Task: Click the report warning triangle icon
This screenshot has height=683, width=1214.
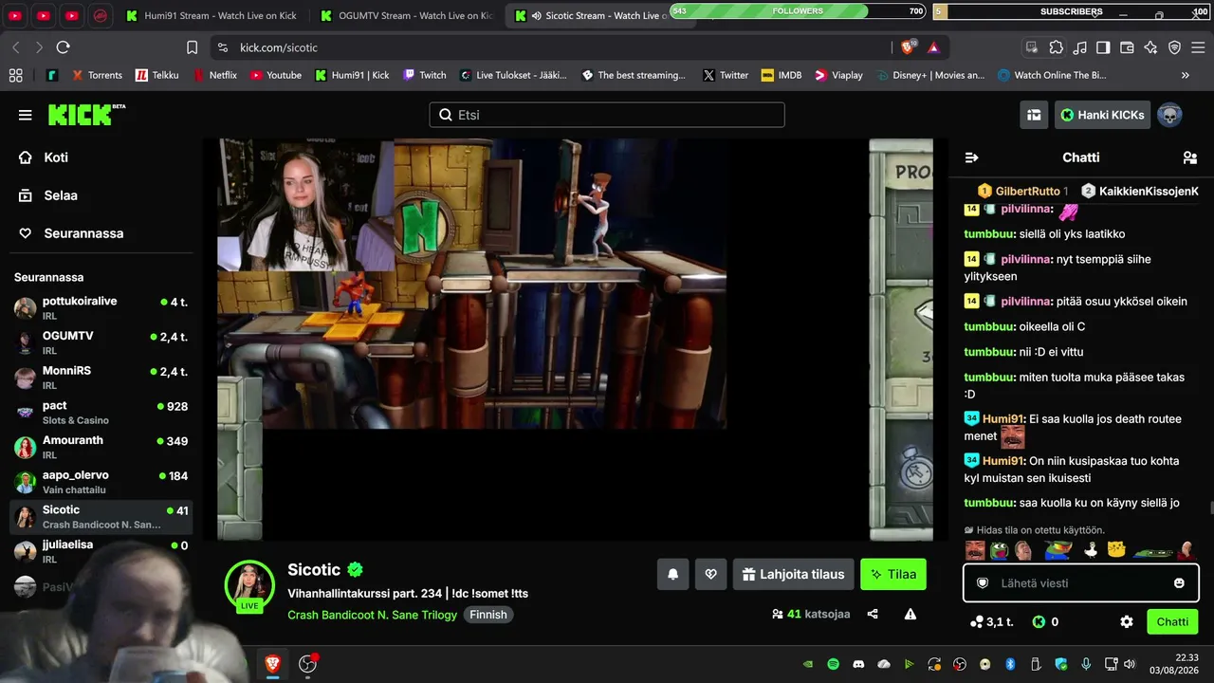Action: click(x=910, y=614)
